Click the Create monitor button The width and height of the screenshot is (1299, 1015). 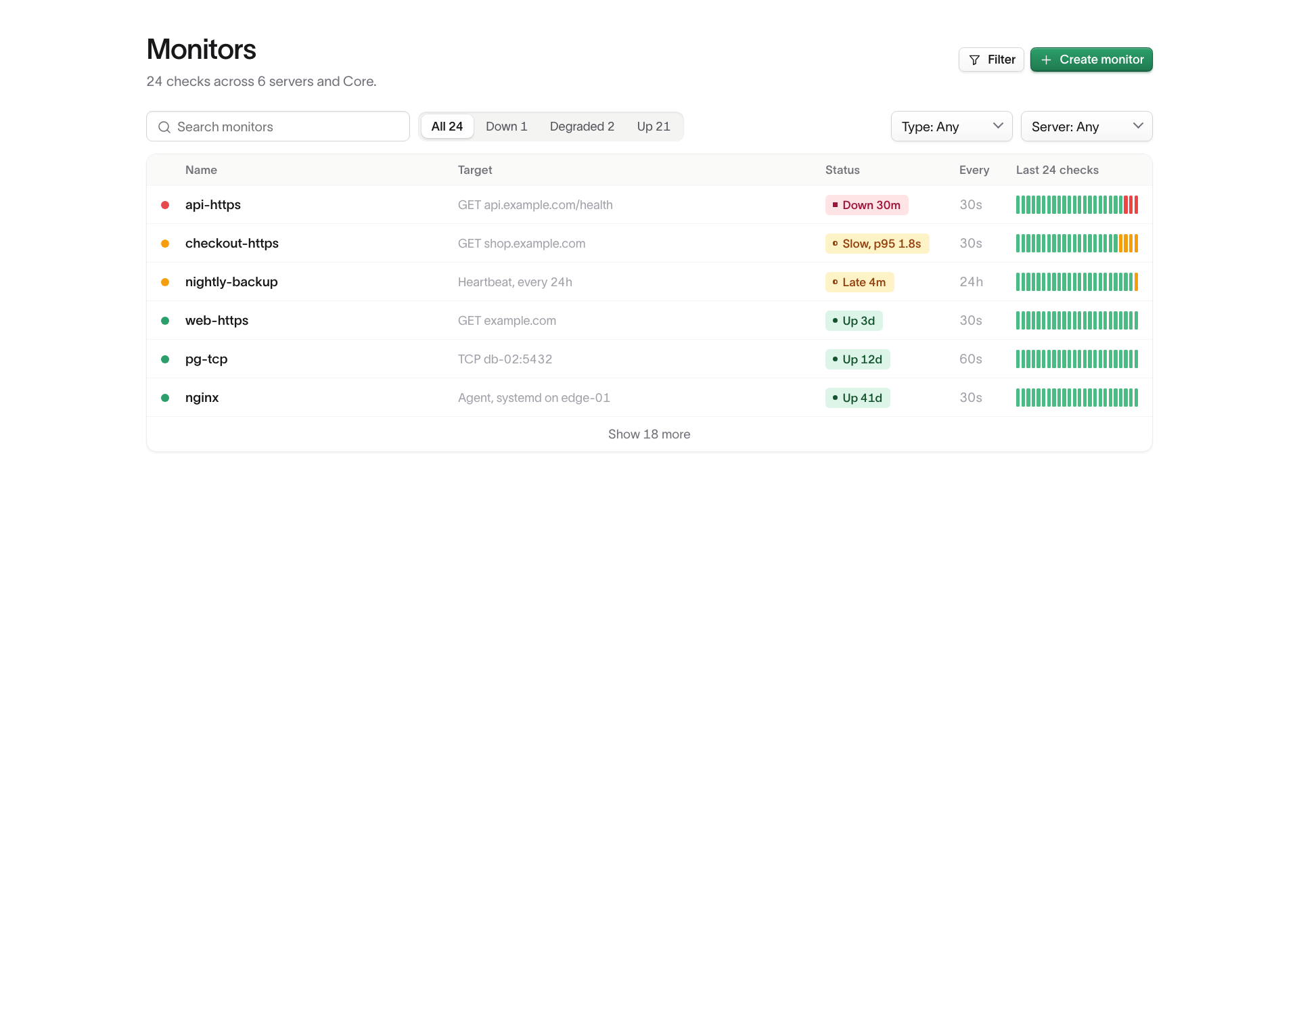[x=1091, y=60]
